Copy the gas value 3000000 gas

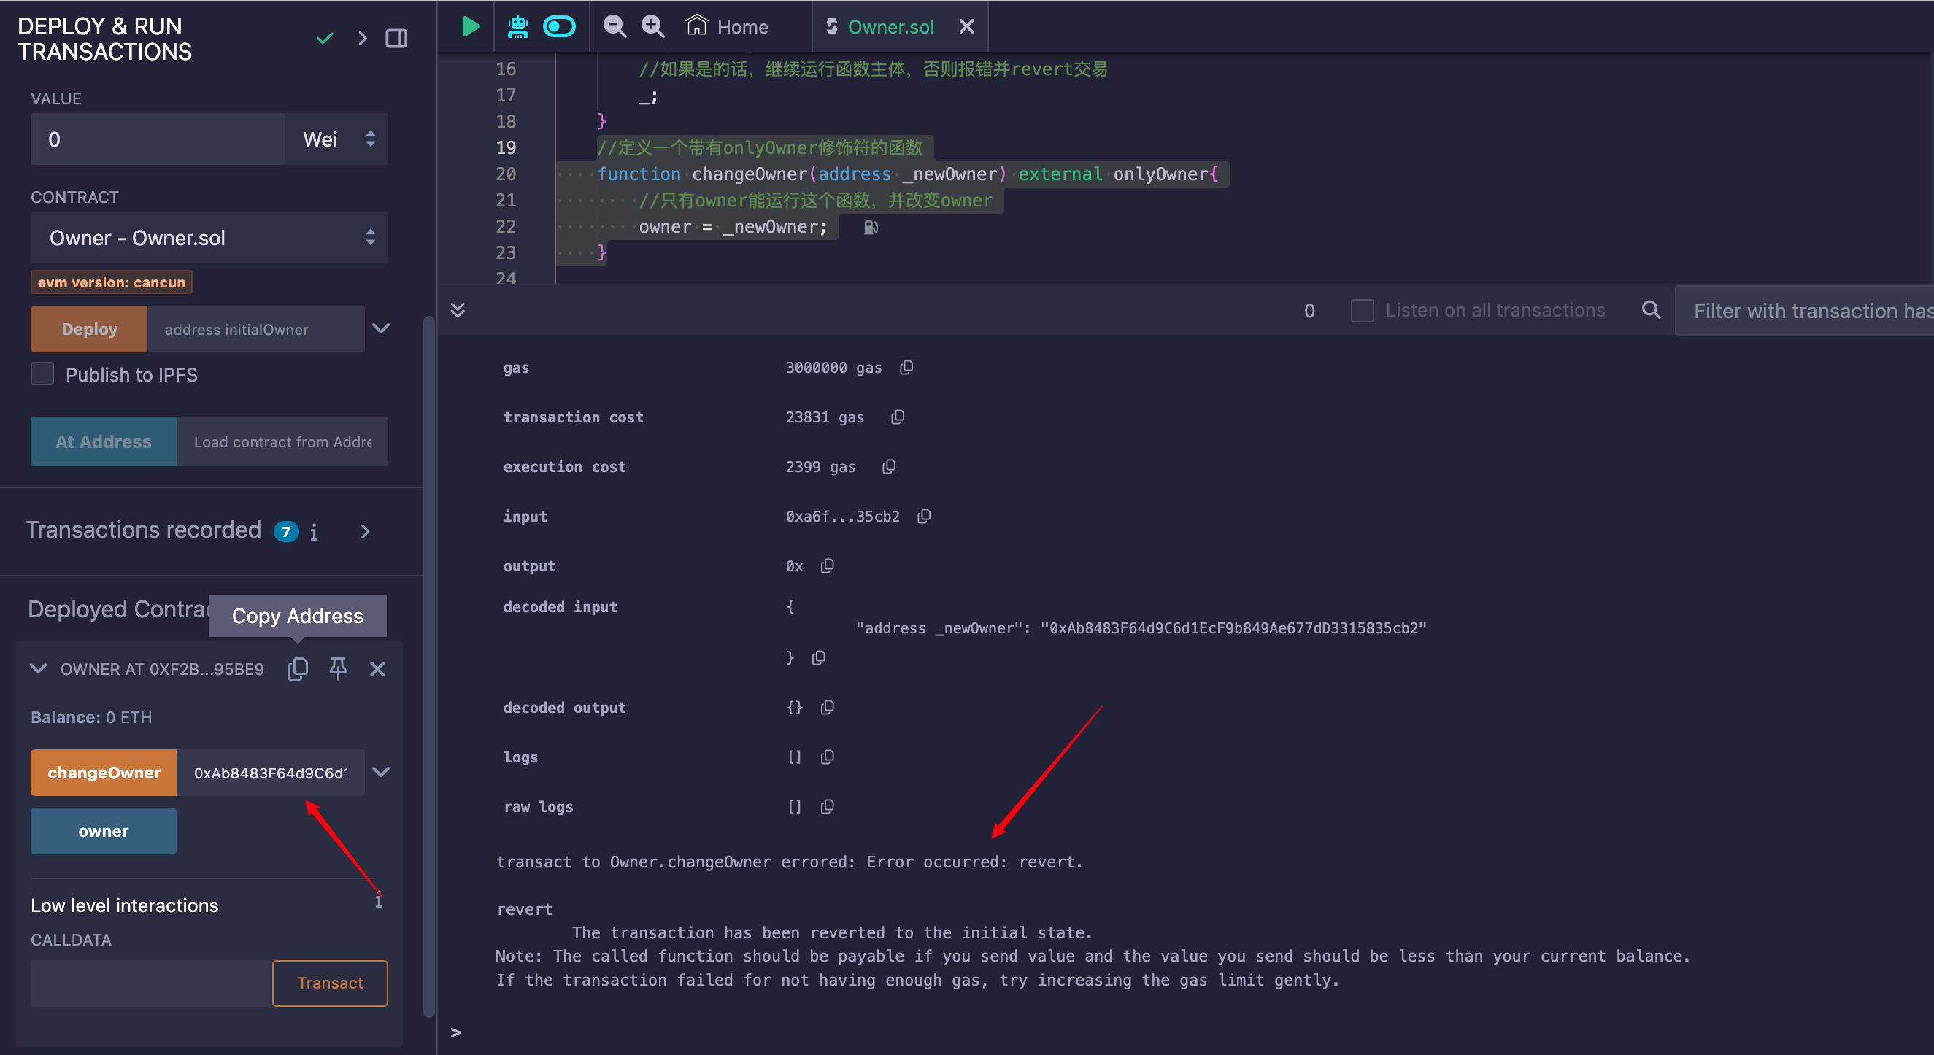(x=906, y=368)
